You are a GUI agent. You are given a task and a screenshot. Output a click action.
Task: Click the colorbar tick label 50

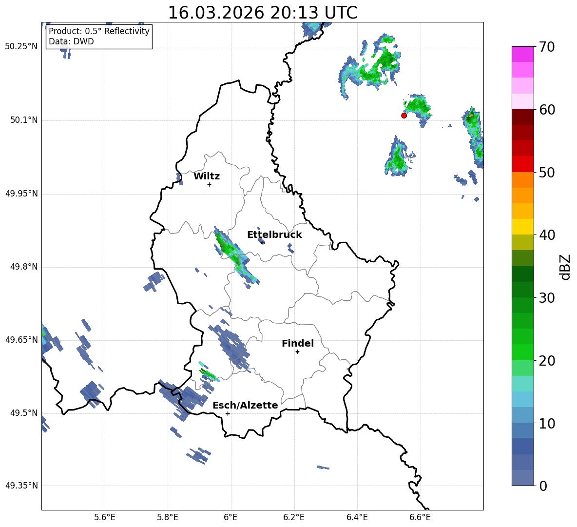point(547,172)
